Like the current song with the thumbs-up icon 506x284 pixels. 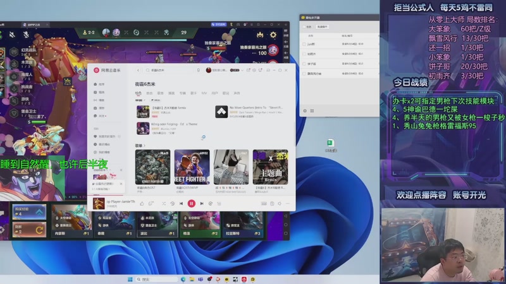point(142,203)
